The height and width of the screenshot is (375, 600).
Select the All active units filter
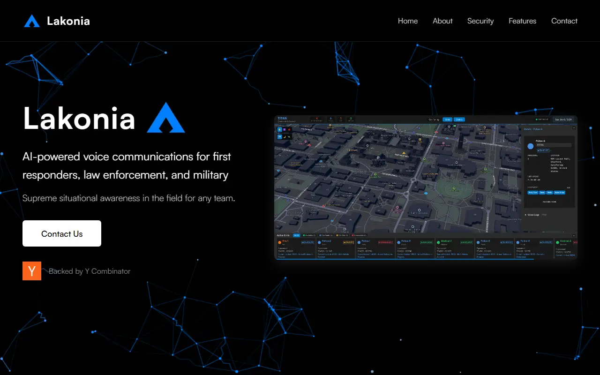click(296, 235)
